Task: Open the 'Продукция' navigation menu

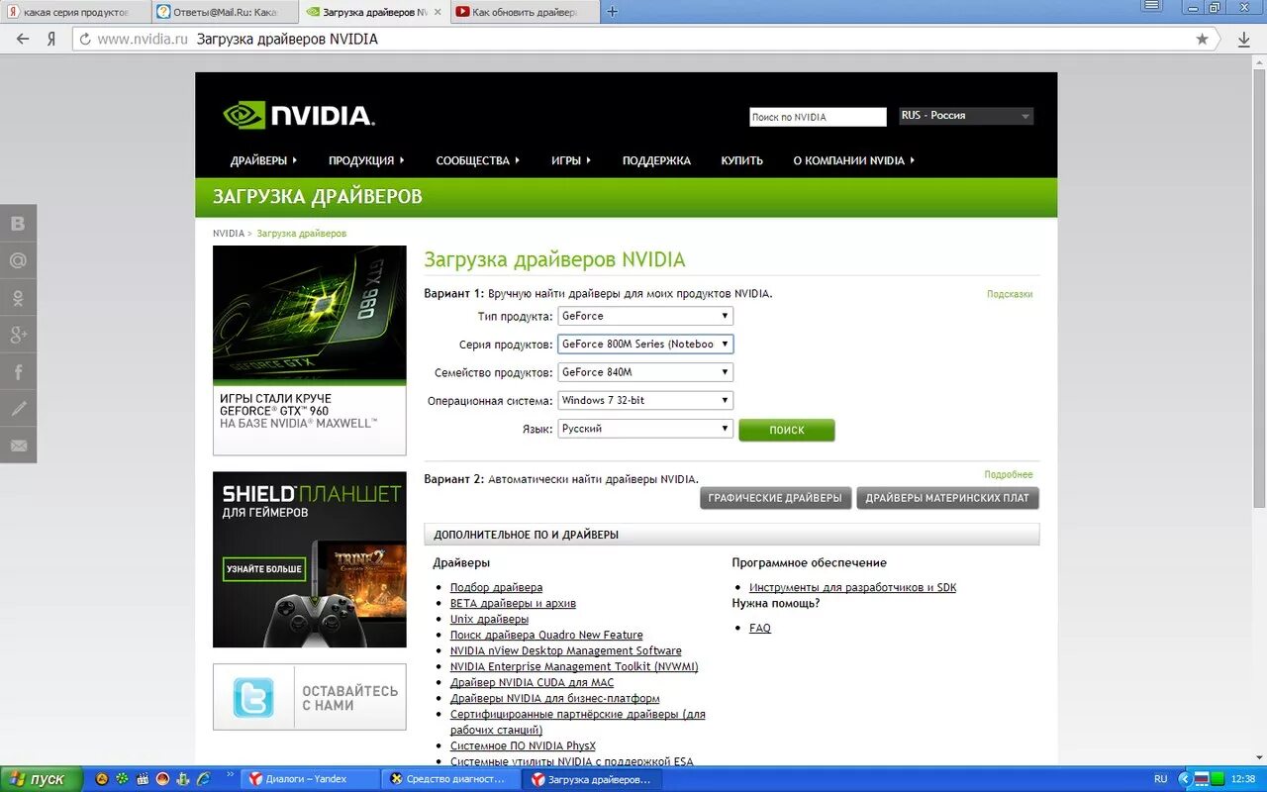Action: click(366, 160)
